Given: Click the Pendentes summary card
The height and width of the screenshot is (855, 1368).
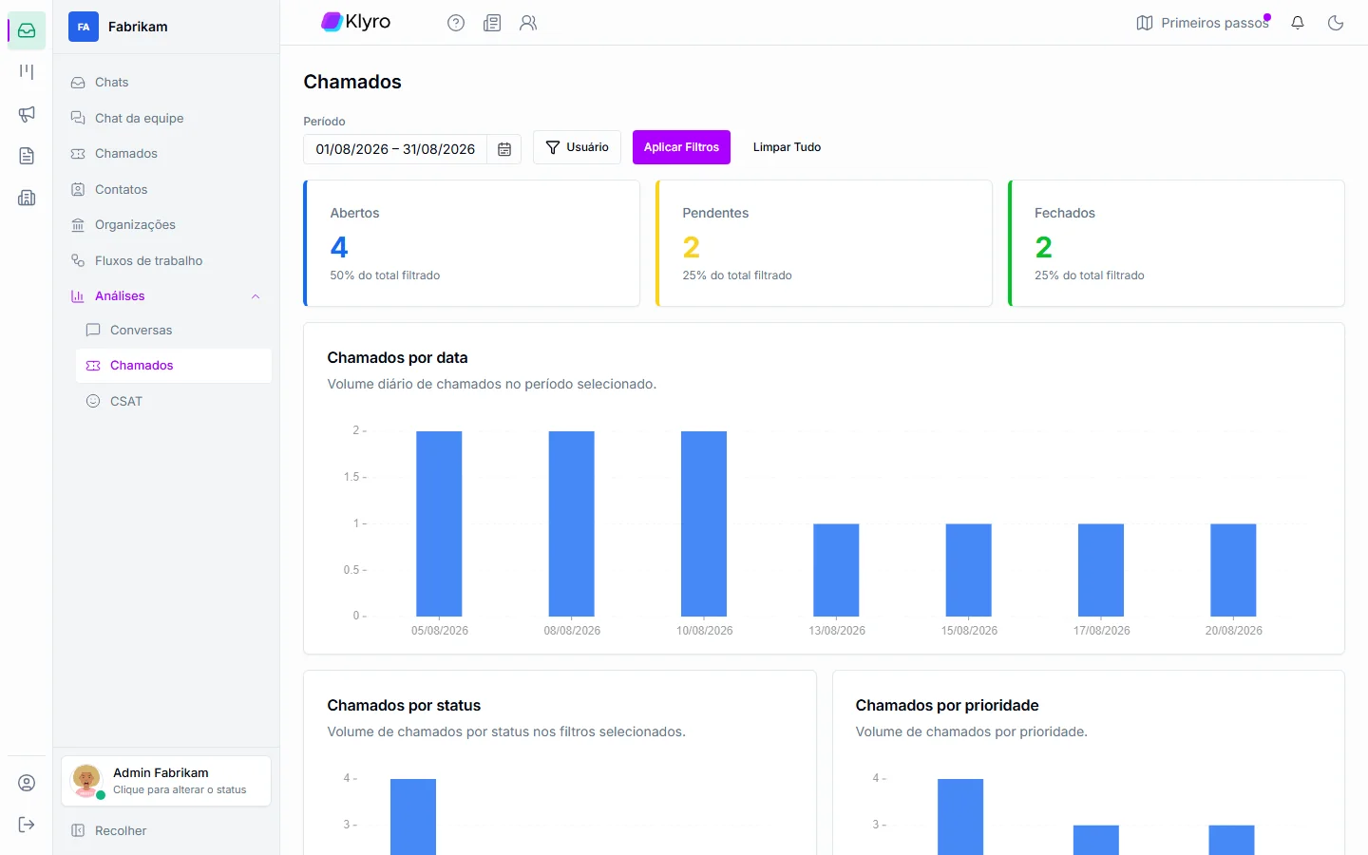Looking at the screenshot, I should (824, 243).
